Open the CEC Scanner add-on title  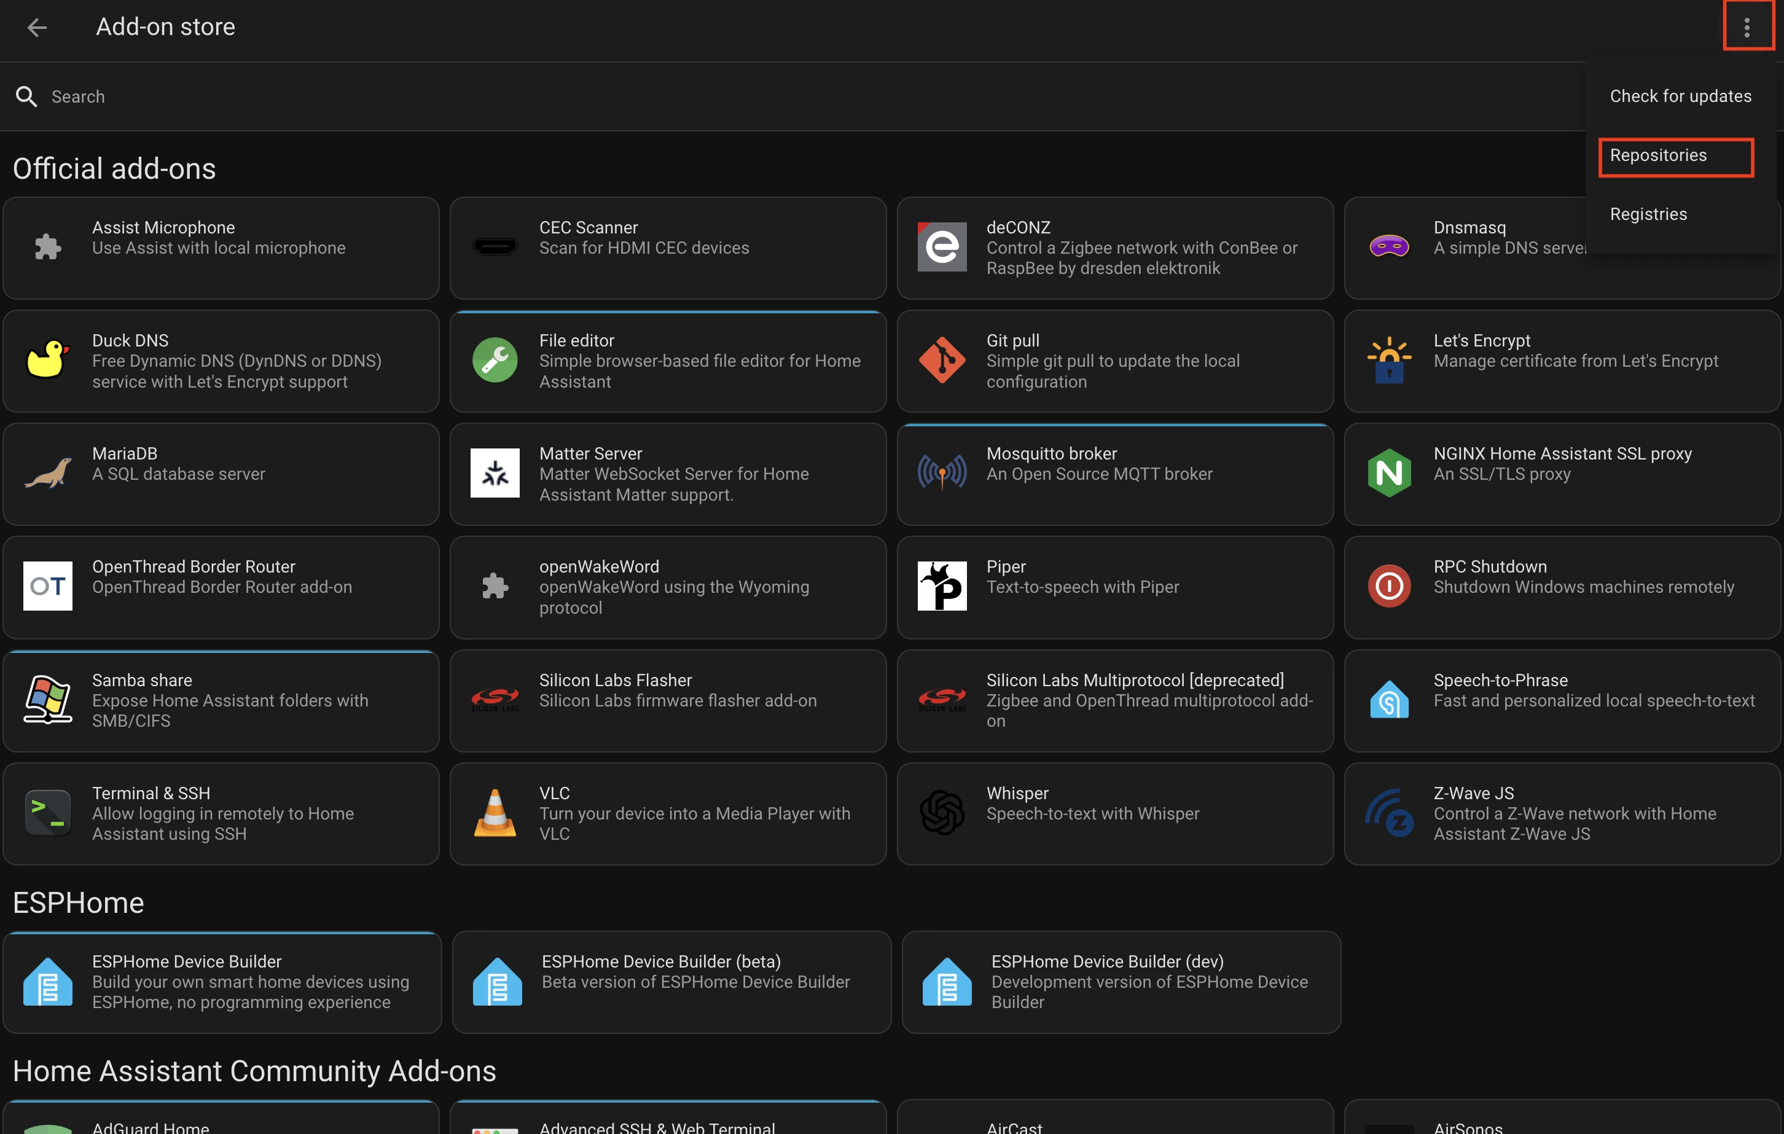pos(589,228)
